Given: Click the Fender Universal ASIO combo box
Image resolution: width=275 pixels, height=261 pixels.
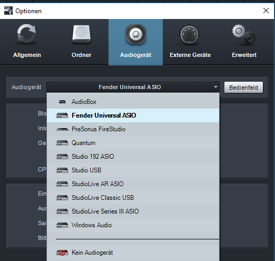Looking at the screenshot, I should pos(133,87).
